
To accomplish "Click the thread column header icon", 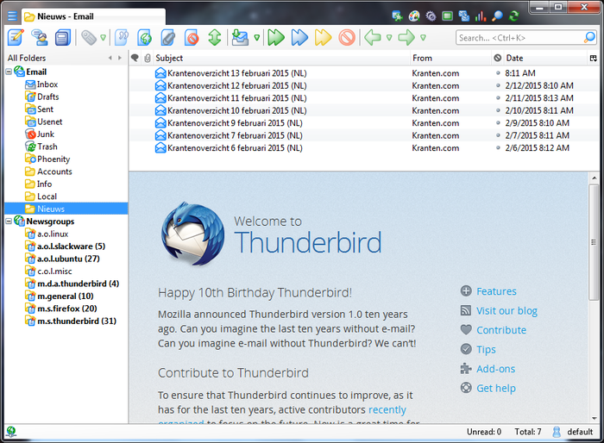I will click(x=135, y=58).
